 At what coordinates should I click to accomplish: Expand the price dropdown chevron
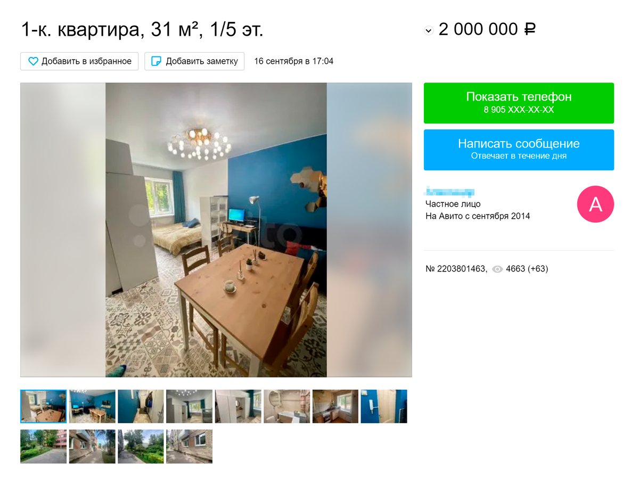coord(429,31)
